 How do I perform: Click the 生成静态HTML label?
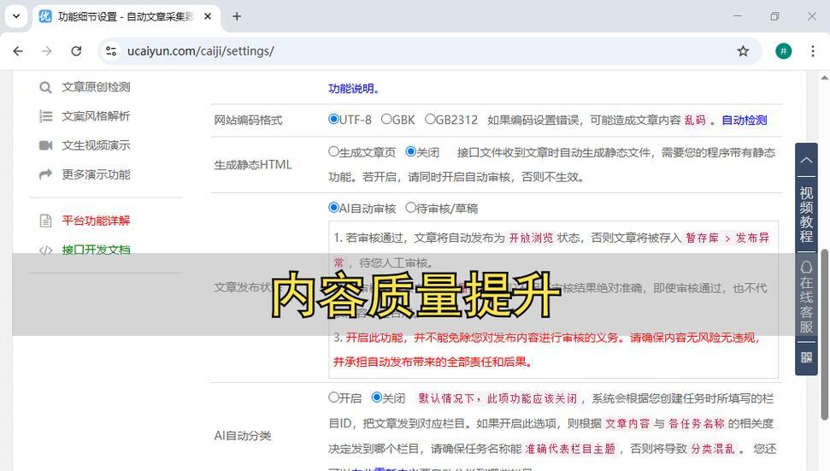pos(253,165)
